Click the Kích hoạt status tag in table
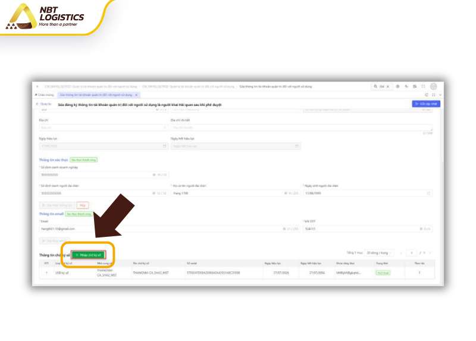 pyautogui.click(x=383, y=273)
